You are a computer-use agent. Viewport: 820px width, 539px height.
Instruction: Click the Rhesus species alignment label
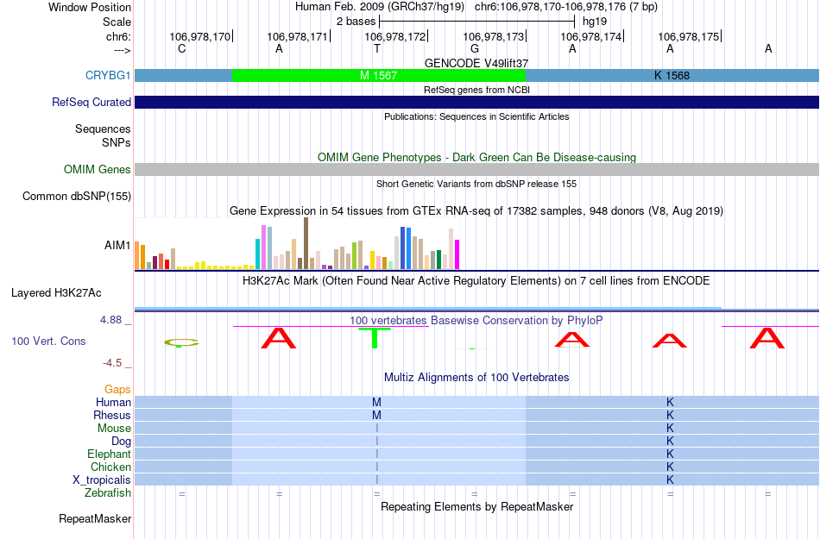pos(112,415)
